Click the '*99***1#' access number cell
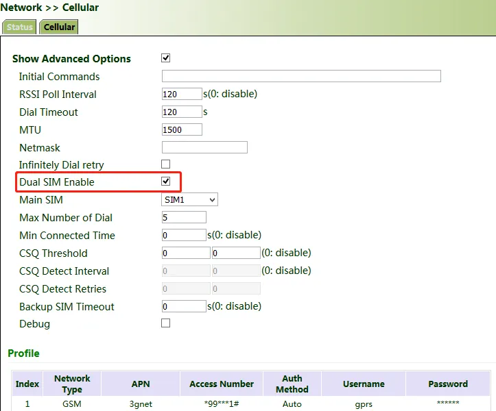This screenshot has height=411, width=496. 222,404
